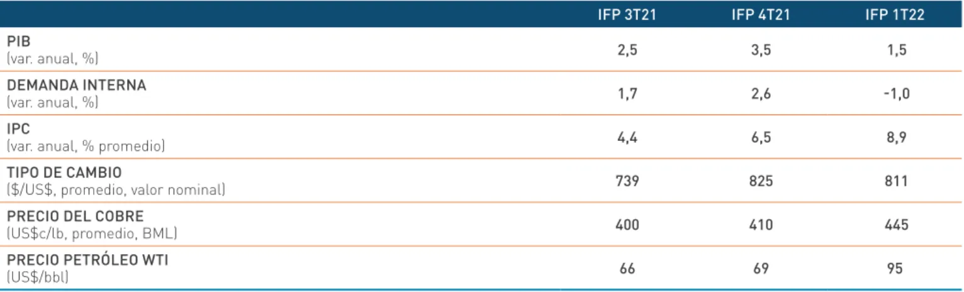The height and width of the screenshot is (292, 964).
Task: Select the IFP 3T21 column header
Action: 626,16
